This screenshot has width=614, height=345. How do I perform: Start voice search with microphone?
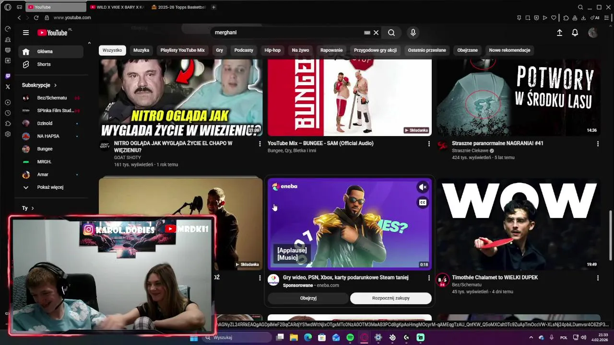pos(413,33)
